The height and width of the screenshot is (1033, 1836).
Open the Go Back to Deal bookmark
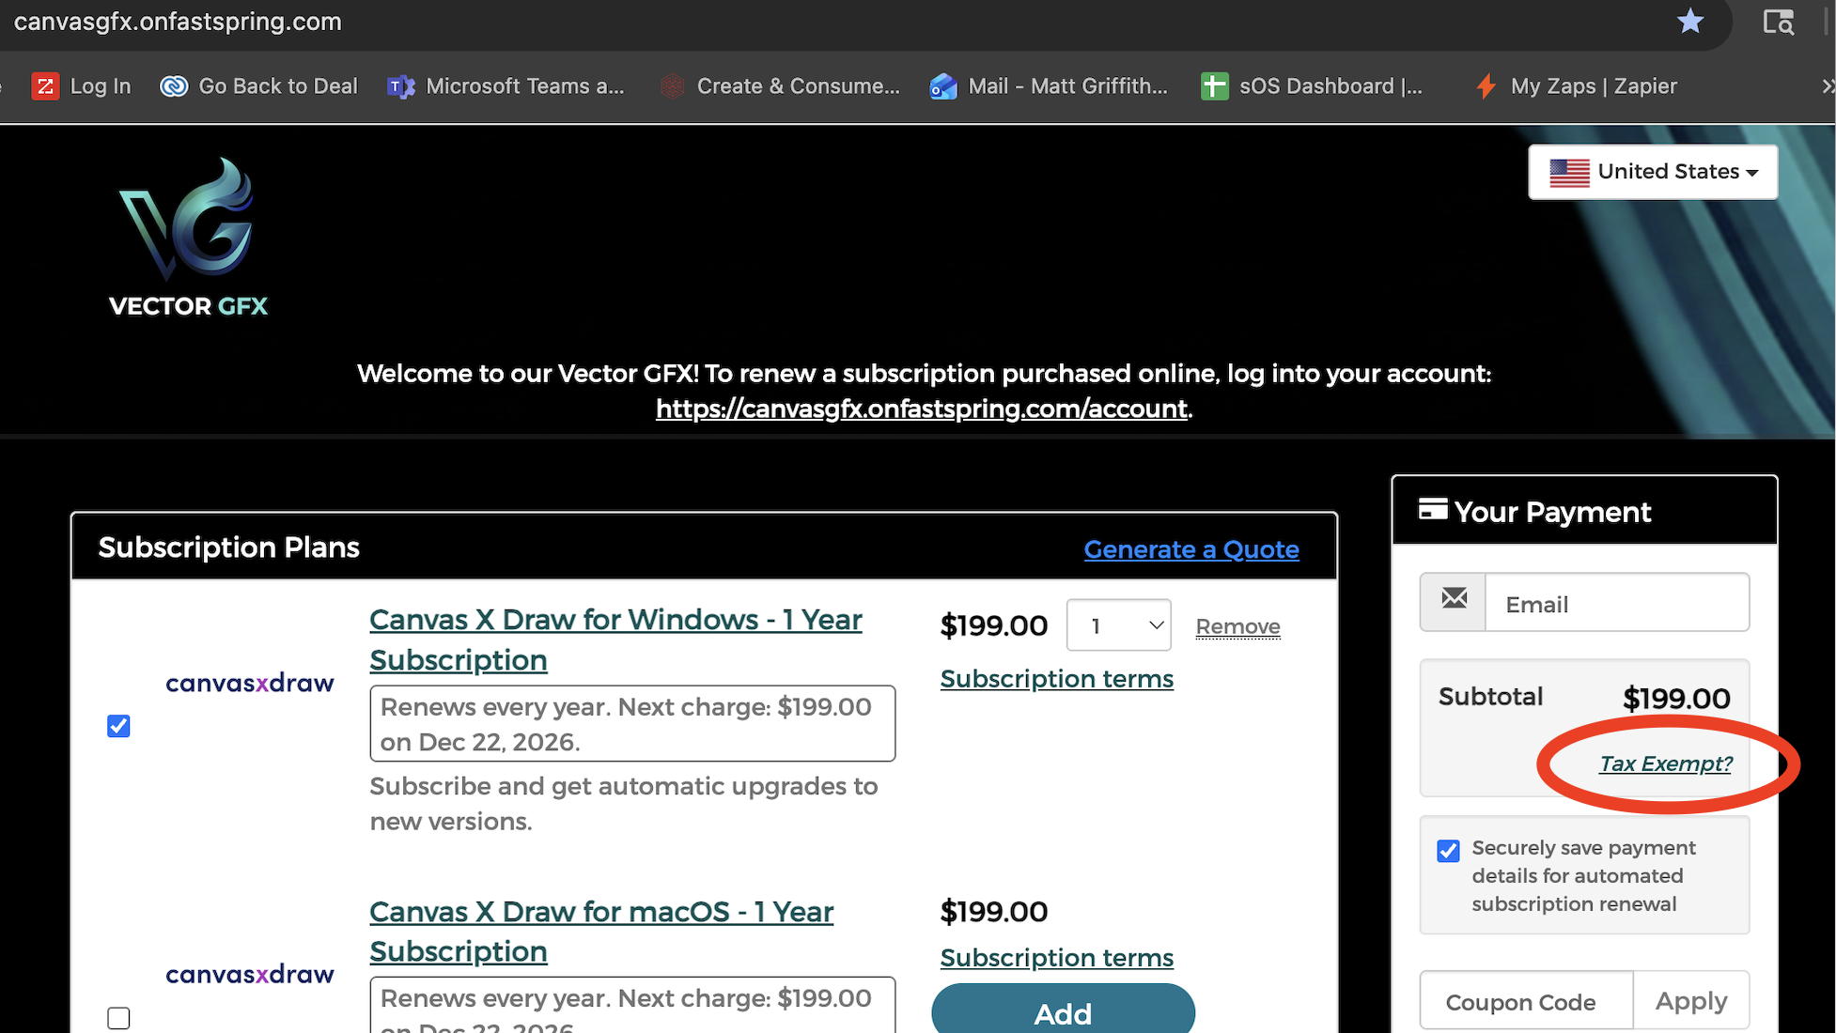click(x=259, y=86)
